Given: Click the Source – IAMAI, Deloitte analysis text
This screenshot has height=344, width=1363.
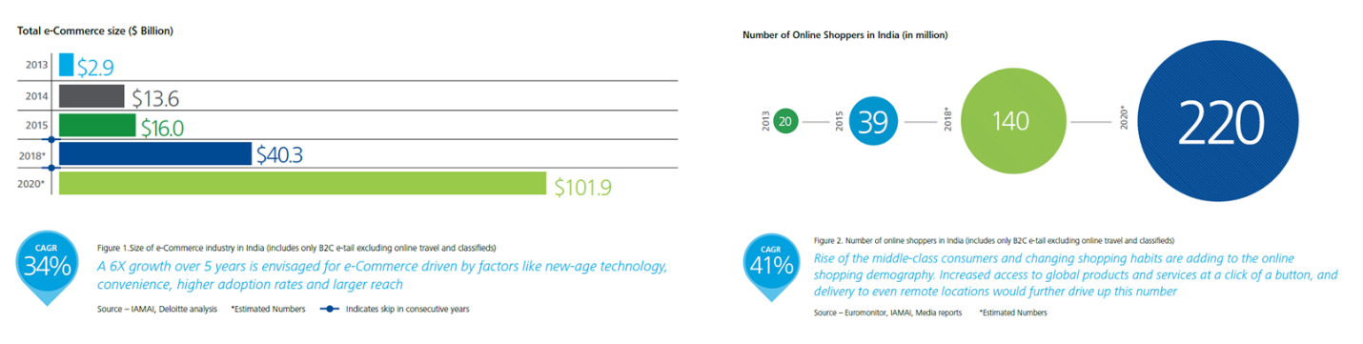Looking at the screenshot, I should 157,309.
